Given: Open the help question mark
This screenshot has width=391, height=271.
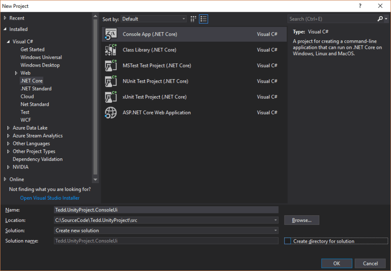Looking at the screenshot, I should pos(360,6).
